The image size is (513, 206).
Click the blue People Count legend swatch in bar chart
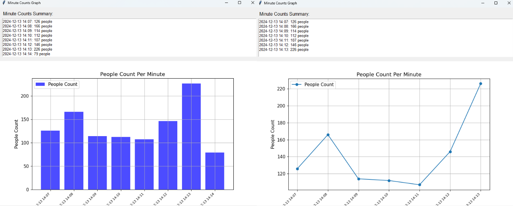(x=40, y=84)
